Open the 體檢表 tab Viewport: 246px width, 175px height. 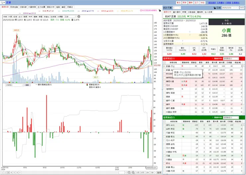pyautogui.click(x=200, y=12)
